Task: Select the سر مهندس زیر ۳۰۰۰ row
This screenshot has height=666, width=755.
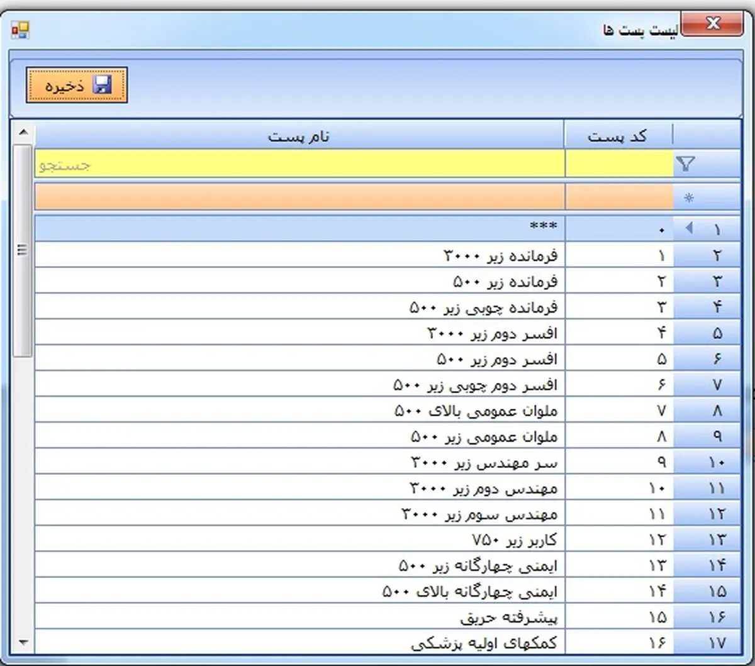Action: [388, 462]
